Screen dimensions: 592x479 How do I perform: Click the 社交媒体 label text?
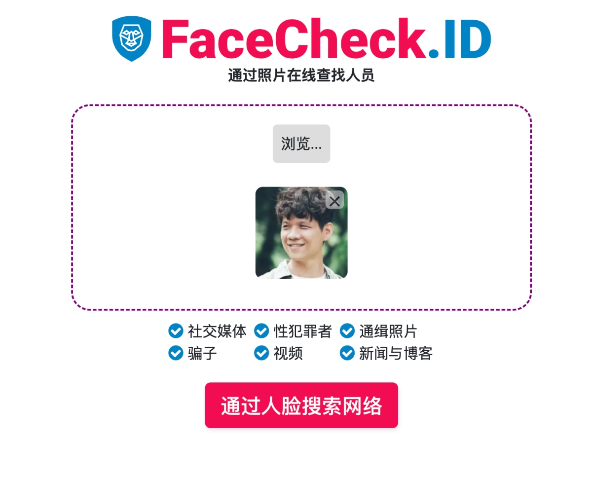click(217, 331)
